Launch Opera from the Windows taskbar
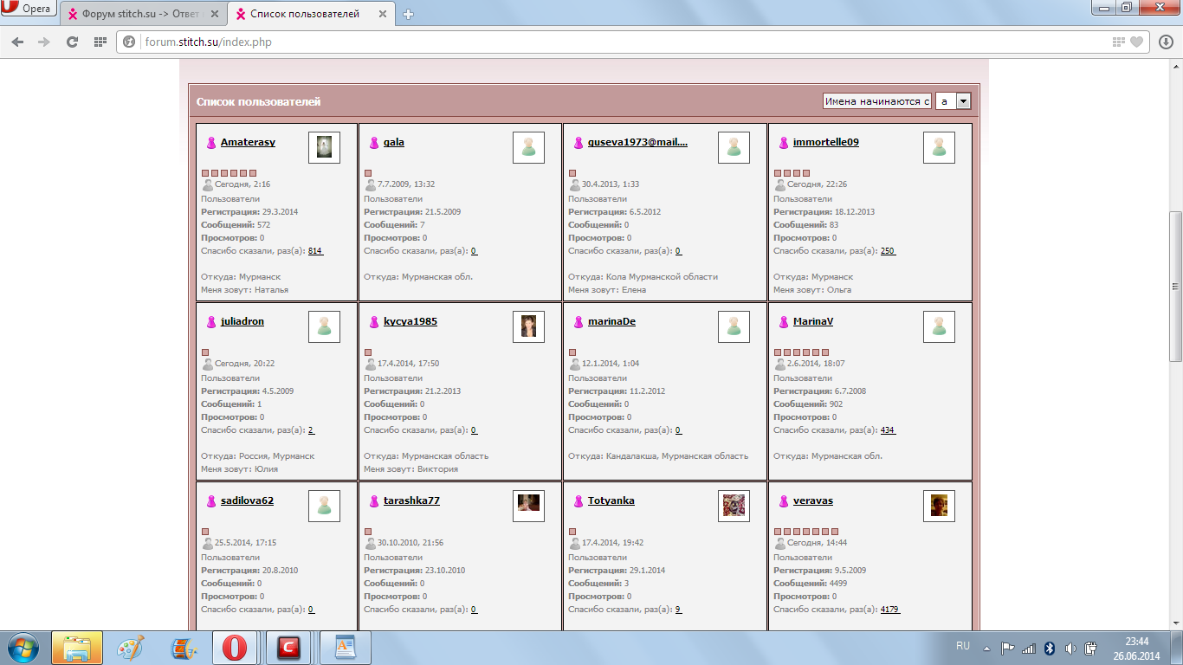 (234, 648)
